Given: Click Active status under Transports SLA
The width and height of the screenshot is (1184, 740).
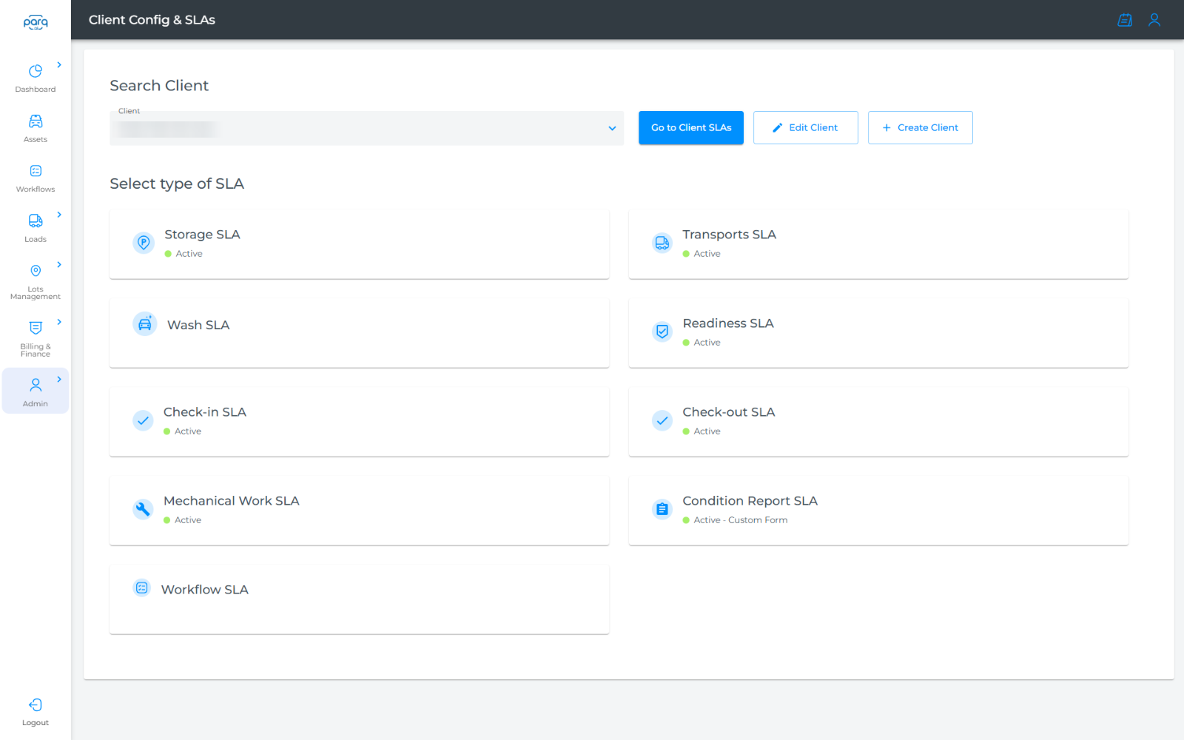Looking at the screenshot, I should [707, 254].
